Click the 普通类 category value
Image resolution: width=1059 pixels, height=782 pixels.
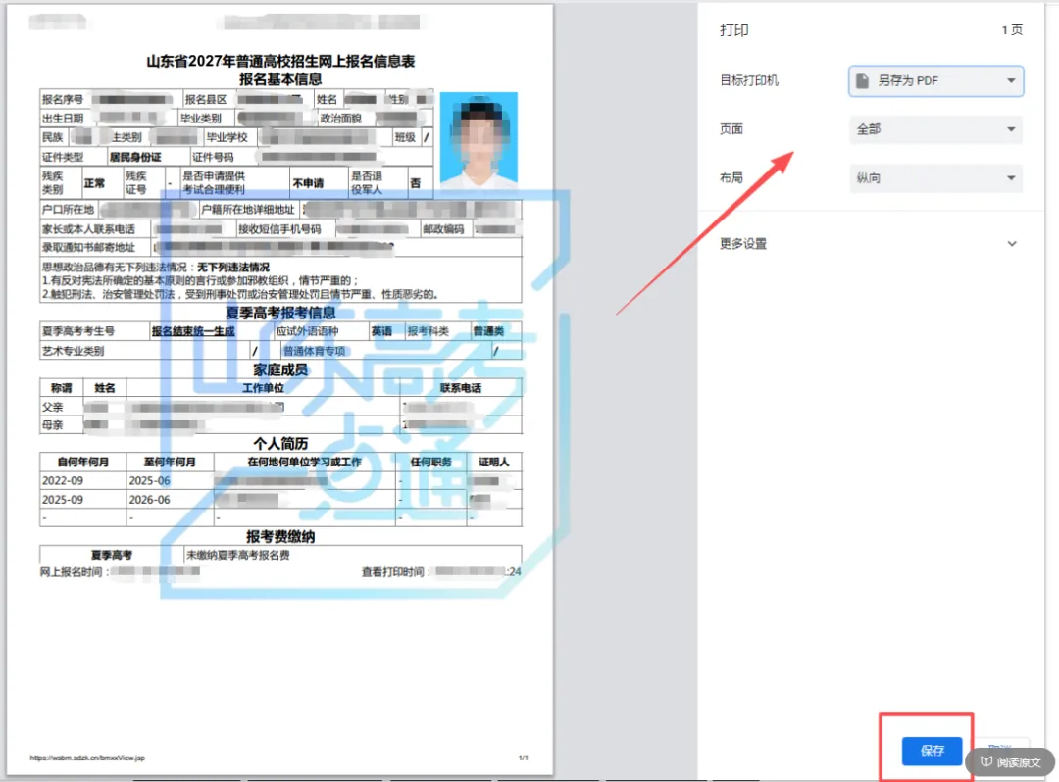tap(488, 331)
